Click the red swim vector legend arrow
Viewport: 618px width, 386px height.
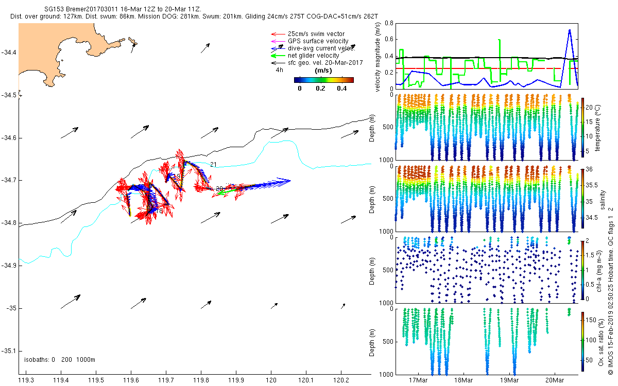click(278, 34)
